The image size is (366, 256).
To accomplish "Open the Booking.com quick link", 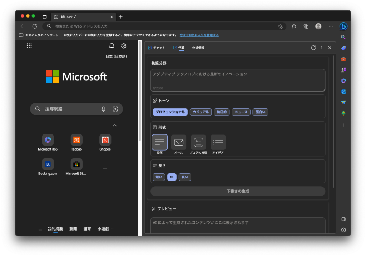I will (x=48, y=167).
